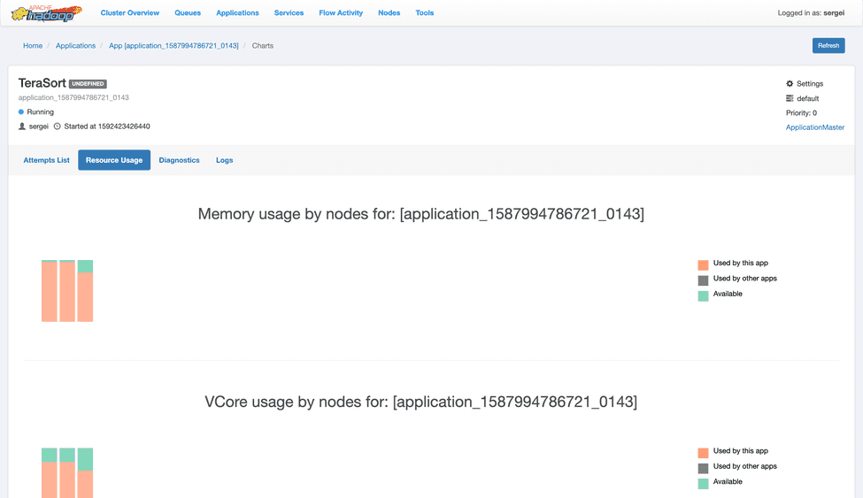Click the default queue icon
The image size is (863, 498).
click(x=790, y=99)
